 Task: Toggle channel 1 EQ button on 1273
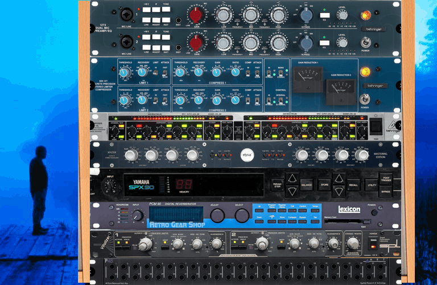[x=325, y=15]
